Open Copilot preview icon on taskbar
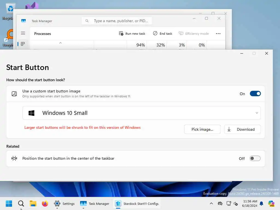This screenshot has width=280, height=210. coord(271,203)
